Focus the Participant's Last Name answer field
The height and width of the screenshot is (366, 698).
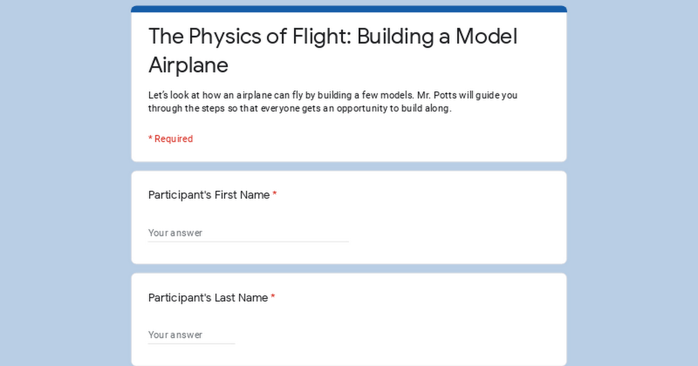191,335
